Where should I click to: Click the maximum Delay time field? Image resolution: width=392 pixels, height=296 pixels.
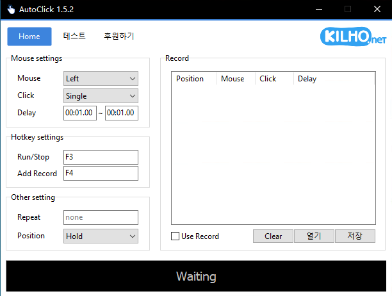[x=122, y=113]
